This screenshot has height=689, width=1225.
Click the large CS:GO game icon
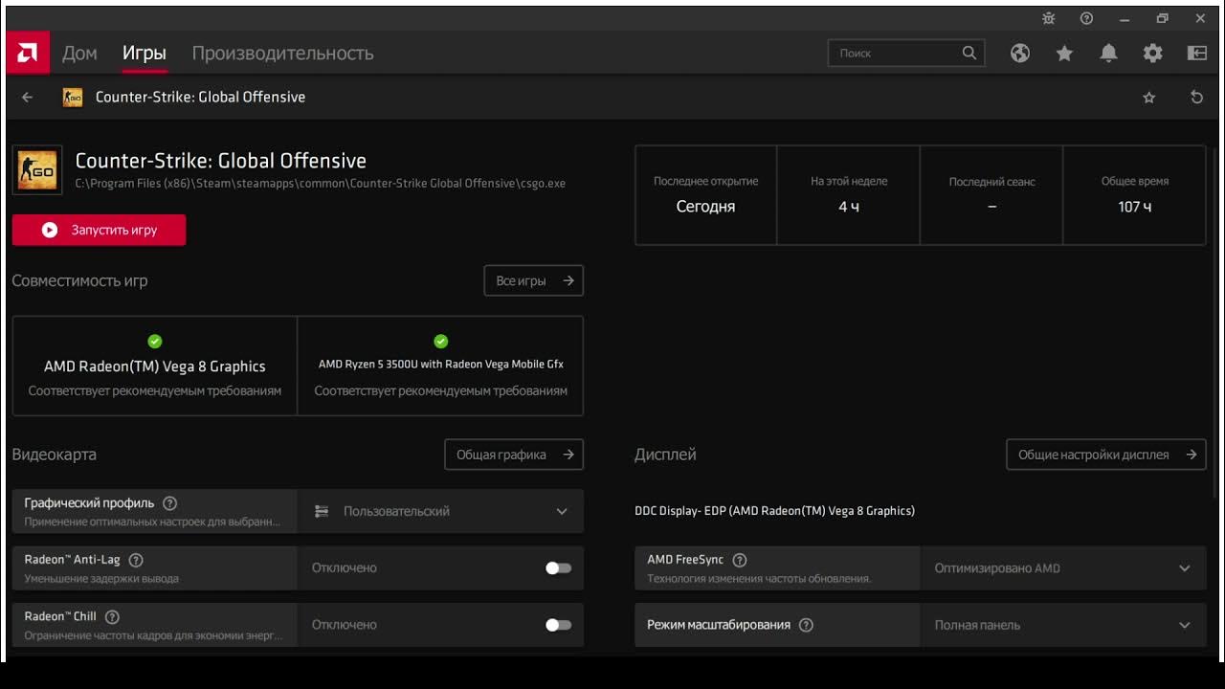coord(37,170)
